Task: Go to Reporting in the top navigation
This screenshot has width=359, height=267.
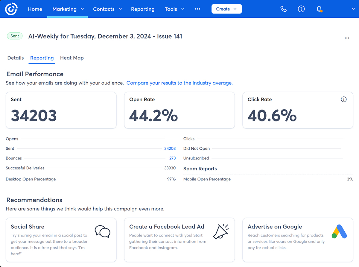Action: tap(143, 9)
